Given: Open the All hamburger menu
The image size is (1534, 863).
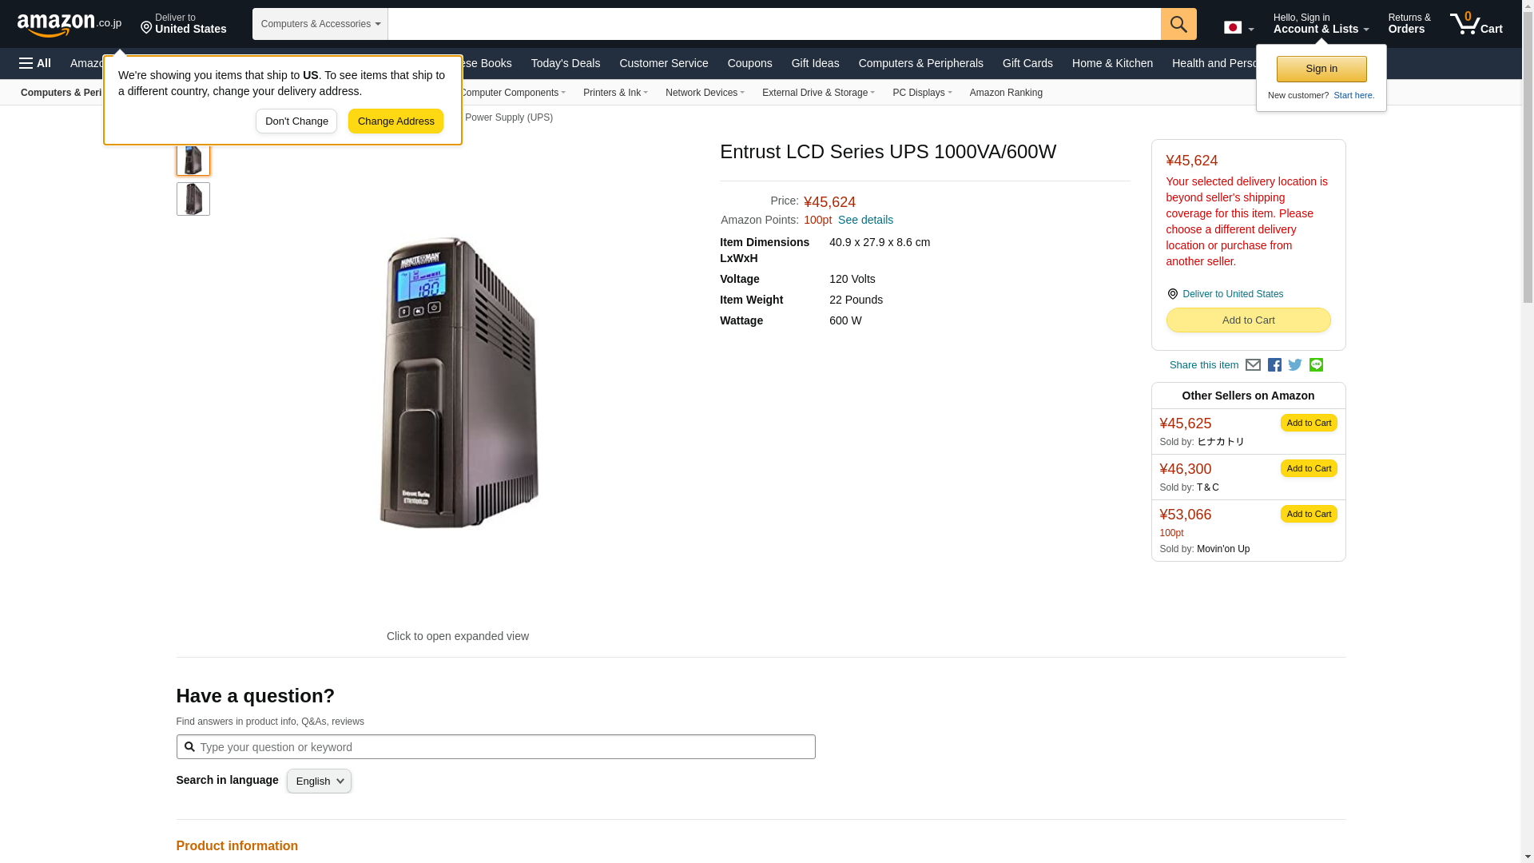Looking at the screenshot, I should pyautogui.click(x=35, y=63).
